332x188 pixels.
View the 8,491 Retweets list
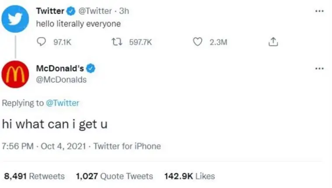tap(35, 176)
